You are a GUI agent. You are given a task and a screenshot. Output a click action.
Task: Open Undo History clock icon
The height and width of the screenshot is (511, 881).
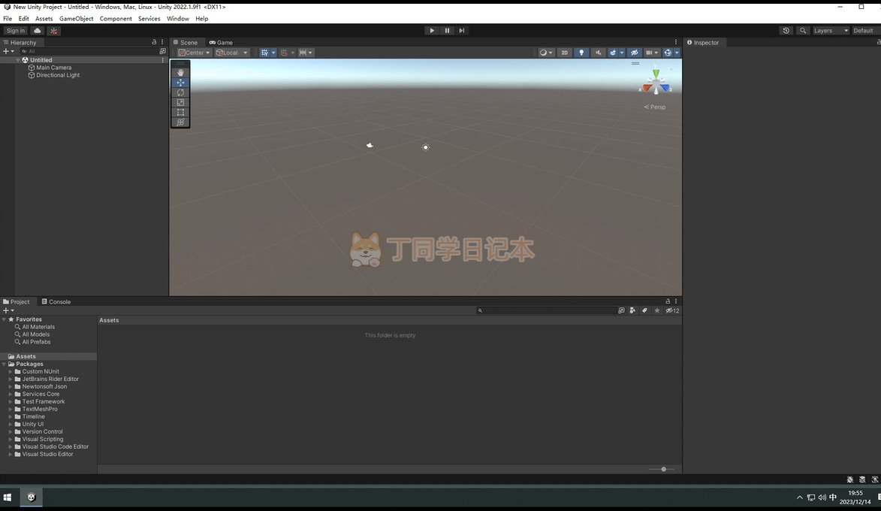pyautogui.click(x=786, y=31)
